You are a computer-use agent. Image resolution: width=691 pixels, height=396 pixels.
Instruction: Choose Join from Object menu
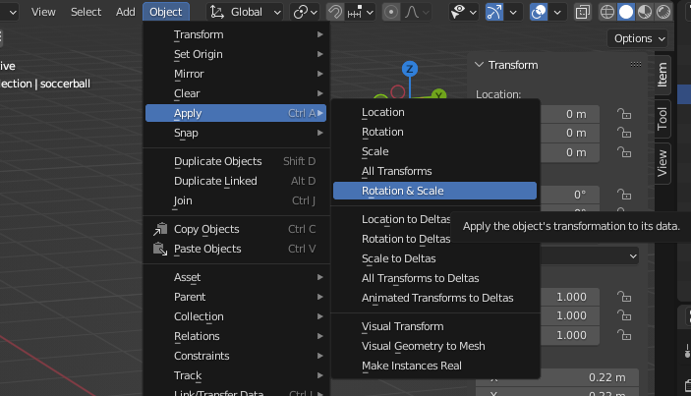pyautogui.click(x=236, y=200)
